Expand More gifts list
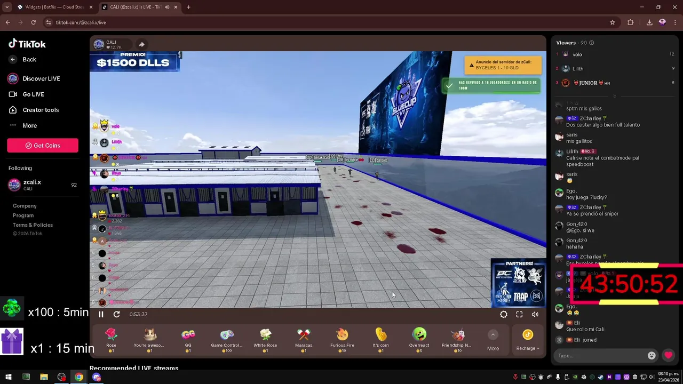683x384 pixels. [493, 340]
